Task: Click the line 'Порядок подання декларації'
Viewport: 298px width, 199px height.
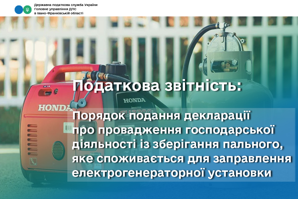Action: pyautogui.click(x=161, y=116)
